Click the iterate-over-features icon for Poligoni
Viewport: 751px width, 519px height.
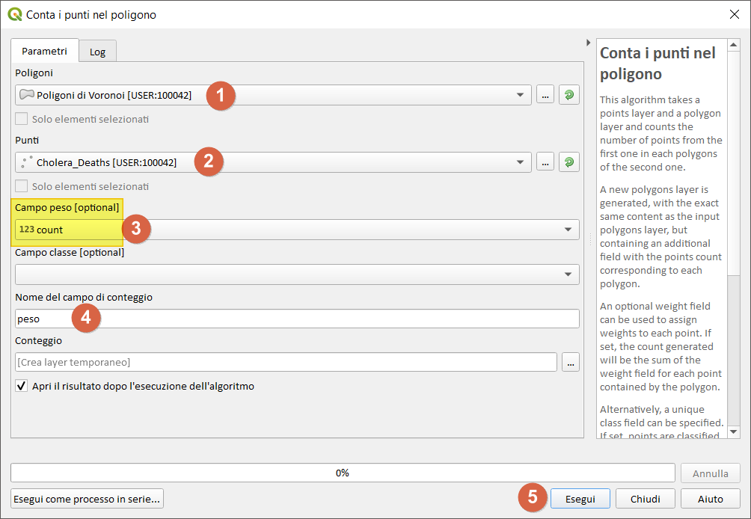click(569, 95)
